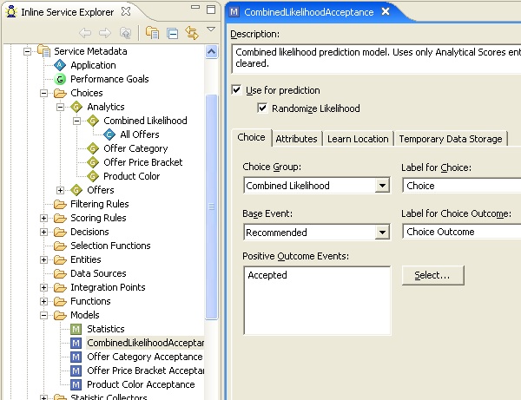This screenshot has height=400, width=521.
Task: Open the Choice Group dropdown
Action: pos(382,186)
